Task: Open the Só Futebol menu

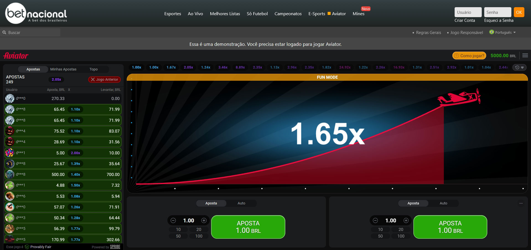Action: pyautogui.click(x=257, y=14)
